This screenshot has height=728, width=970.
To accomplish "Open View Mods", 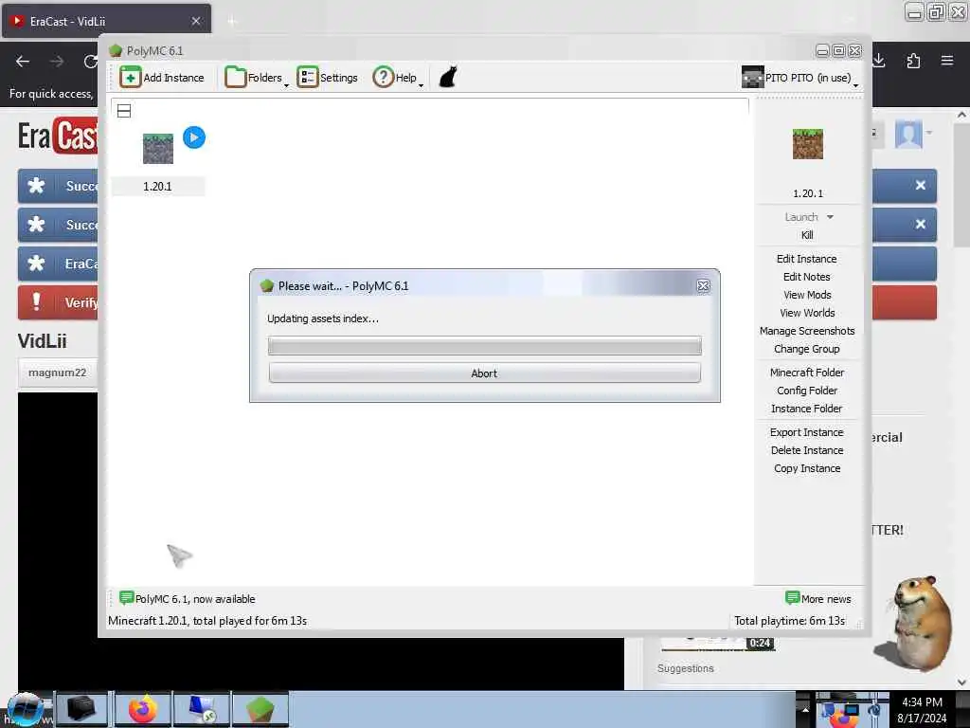I will pos(807,295).
